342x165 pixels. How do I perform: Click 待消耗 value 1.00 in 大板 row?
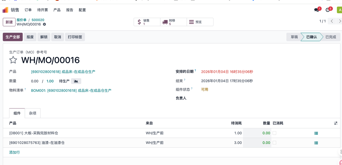tap(238, 133)
